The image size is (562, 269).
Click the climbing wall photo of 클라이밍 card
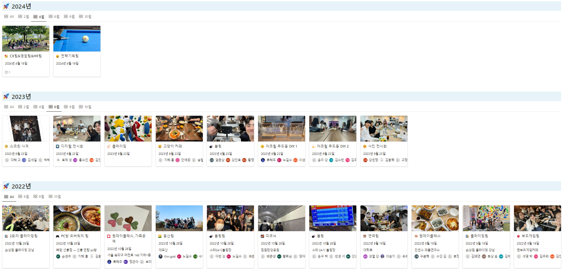(x=128, y=129)
